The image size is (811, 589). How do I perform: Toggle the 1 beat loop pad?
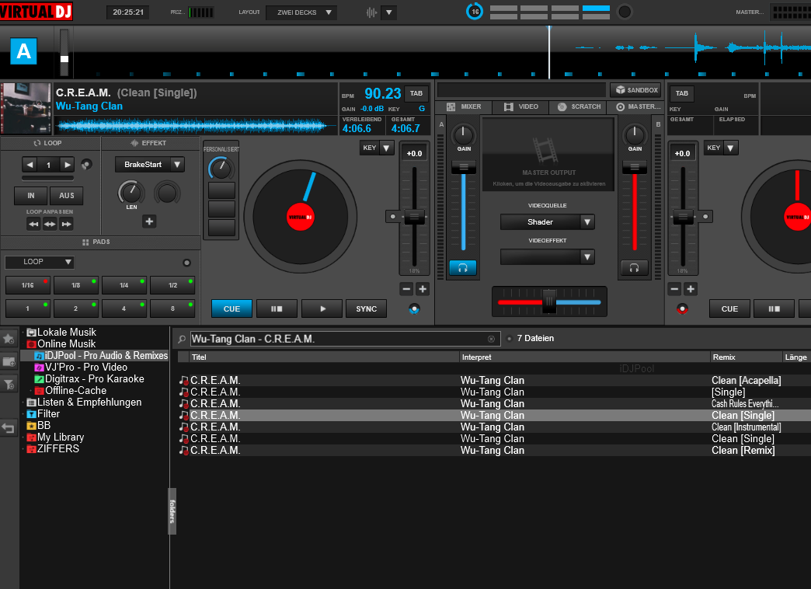tap(28, 308)
